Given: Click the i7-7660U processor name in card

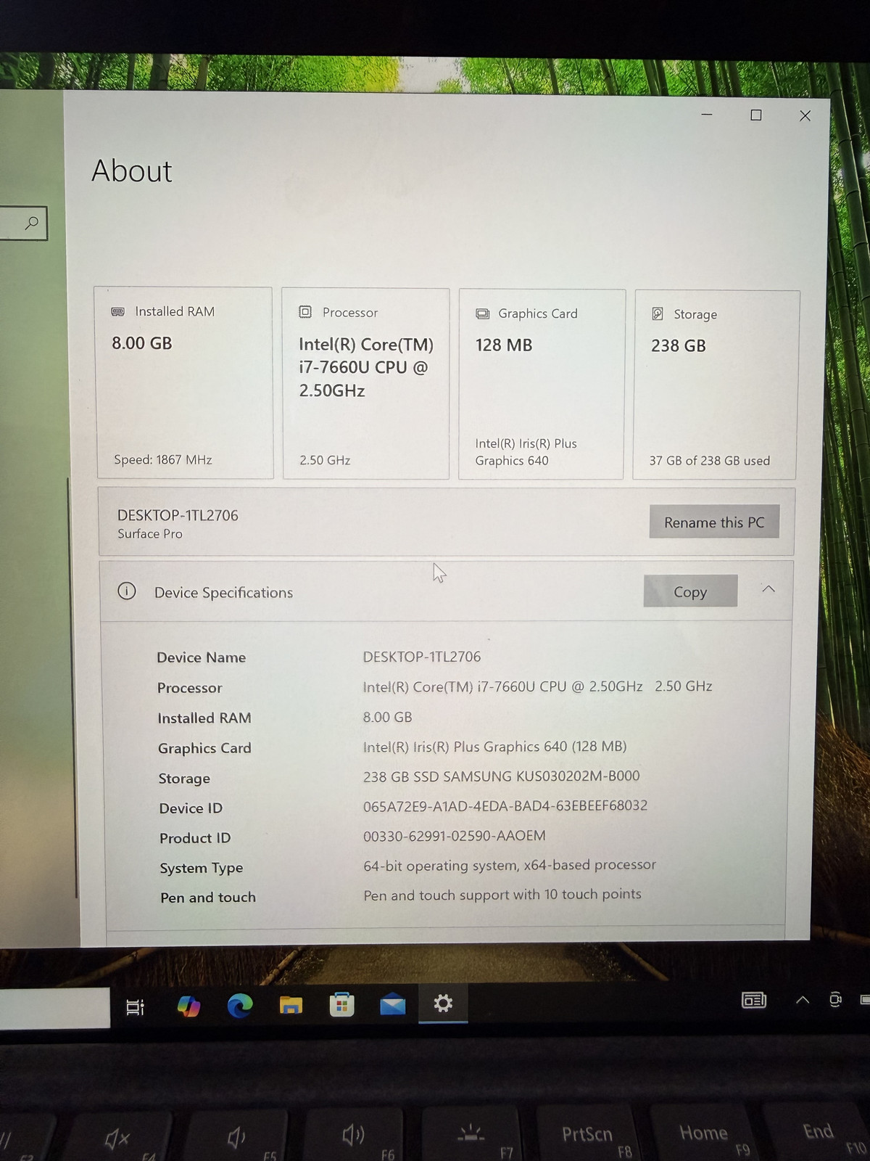Looking at the screenshot, I should pos(366,367).
